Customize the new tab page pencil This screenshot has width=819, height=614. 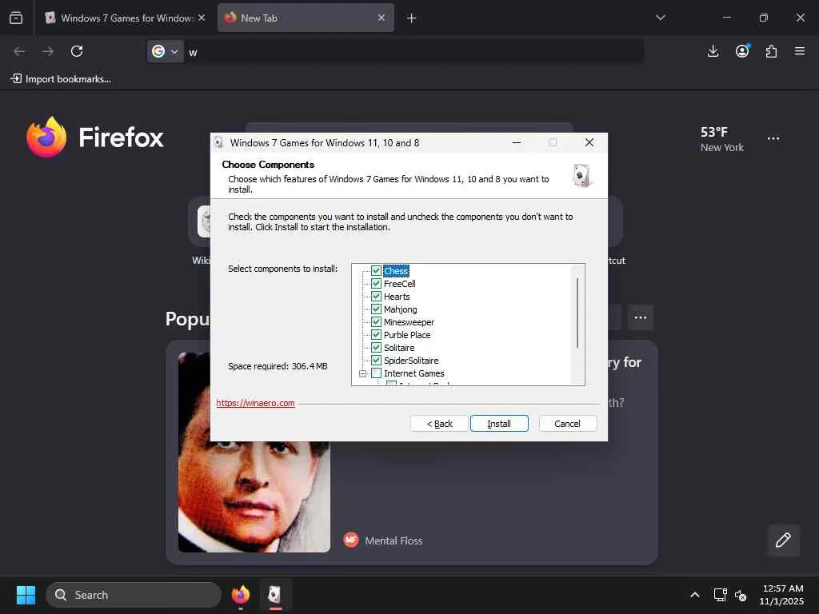[x=783, y=540]
